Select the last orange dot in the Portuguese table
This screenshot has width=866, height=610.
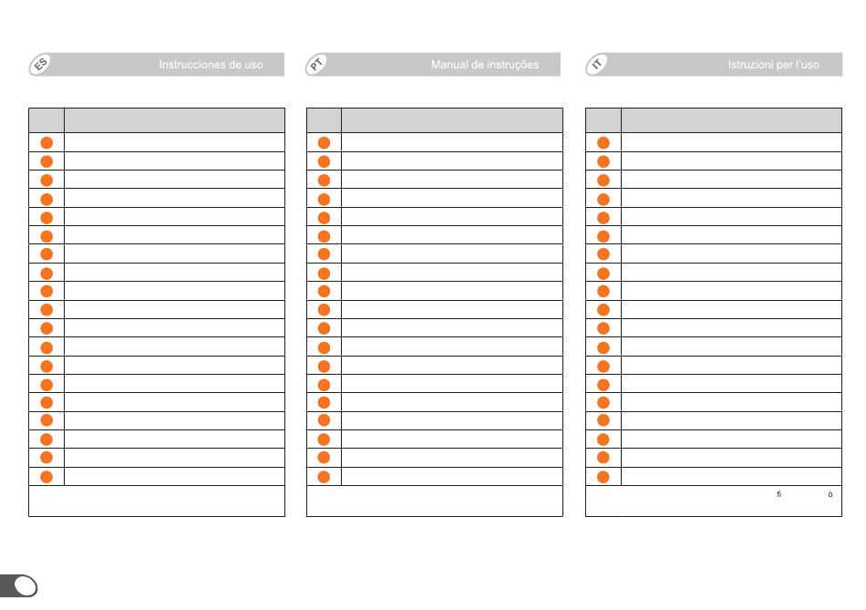(x=325, y=477)
